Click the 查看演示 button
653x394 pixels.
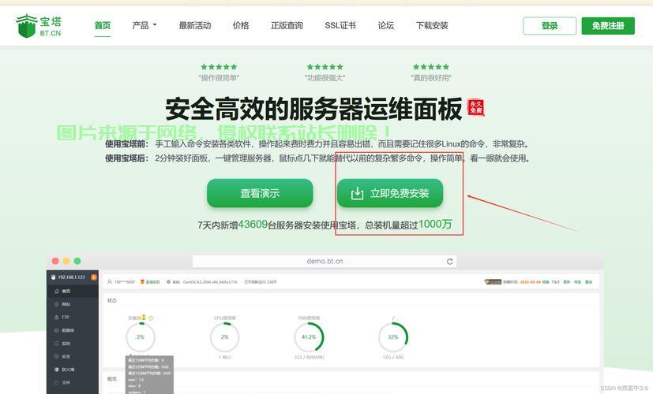pos(260,193)
